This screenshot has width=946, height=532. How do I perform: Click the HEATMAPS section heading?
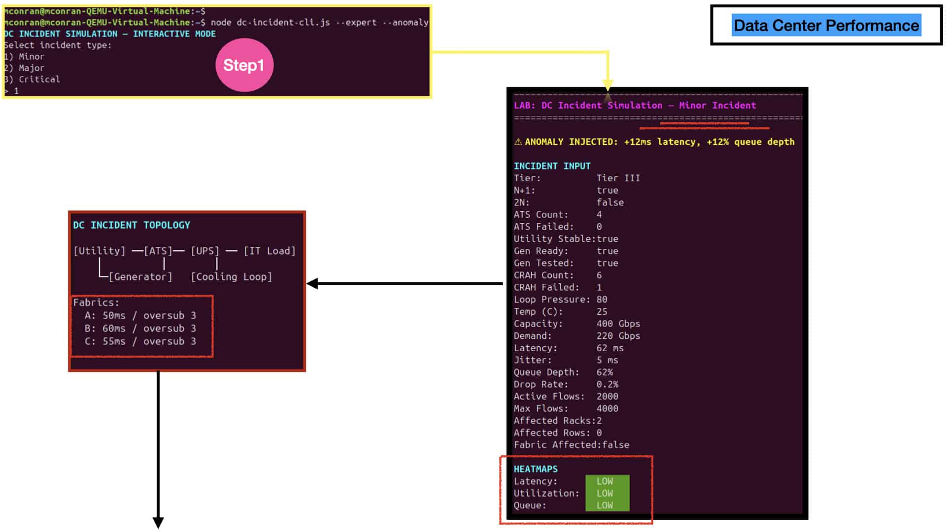tap(536, 469)
